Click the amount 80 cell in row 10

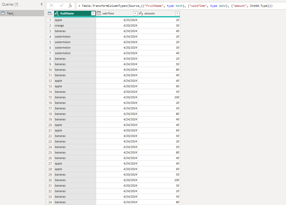coord(159,70)
